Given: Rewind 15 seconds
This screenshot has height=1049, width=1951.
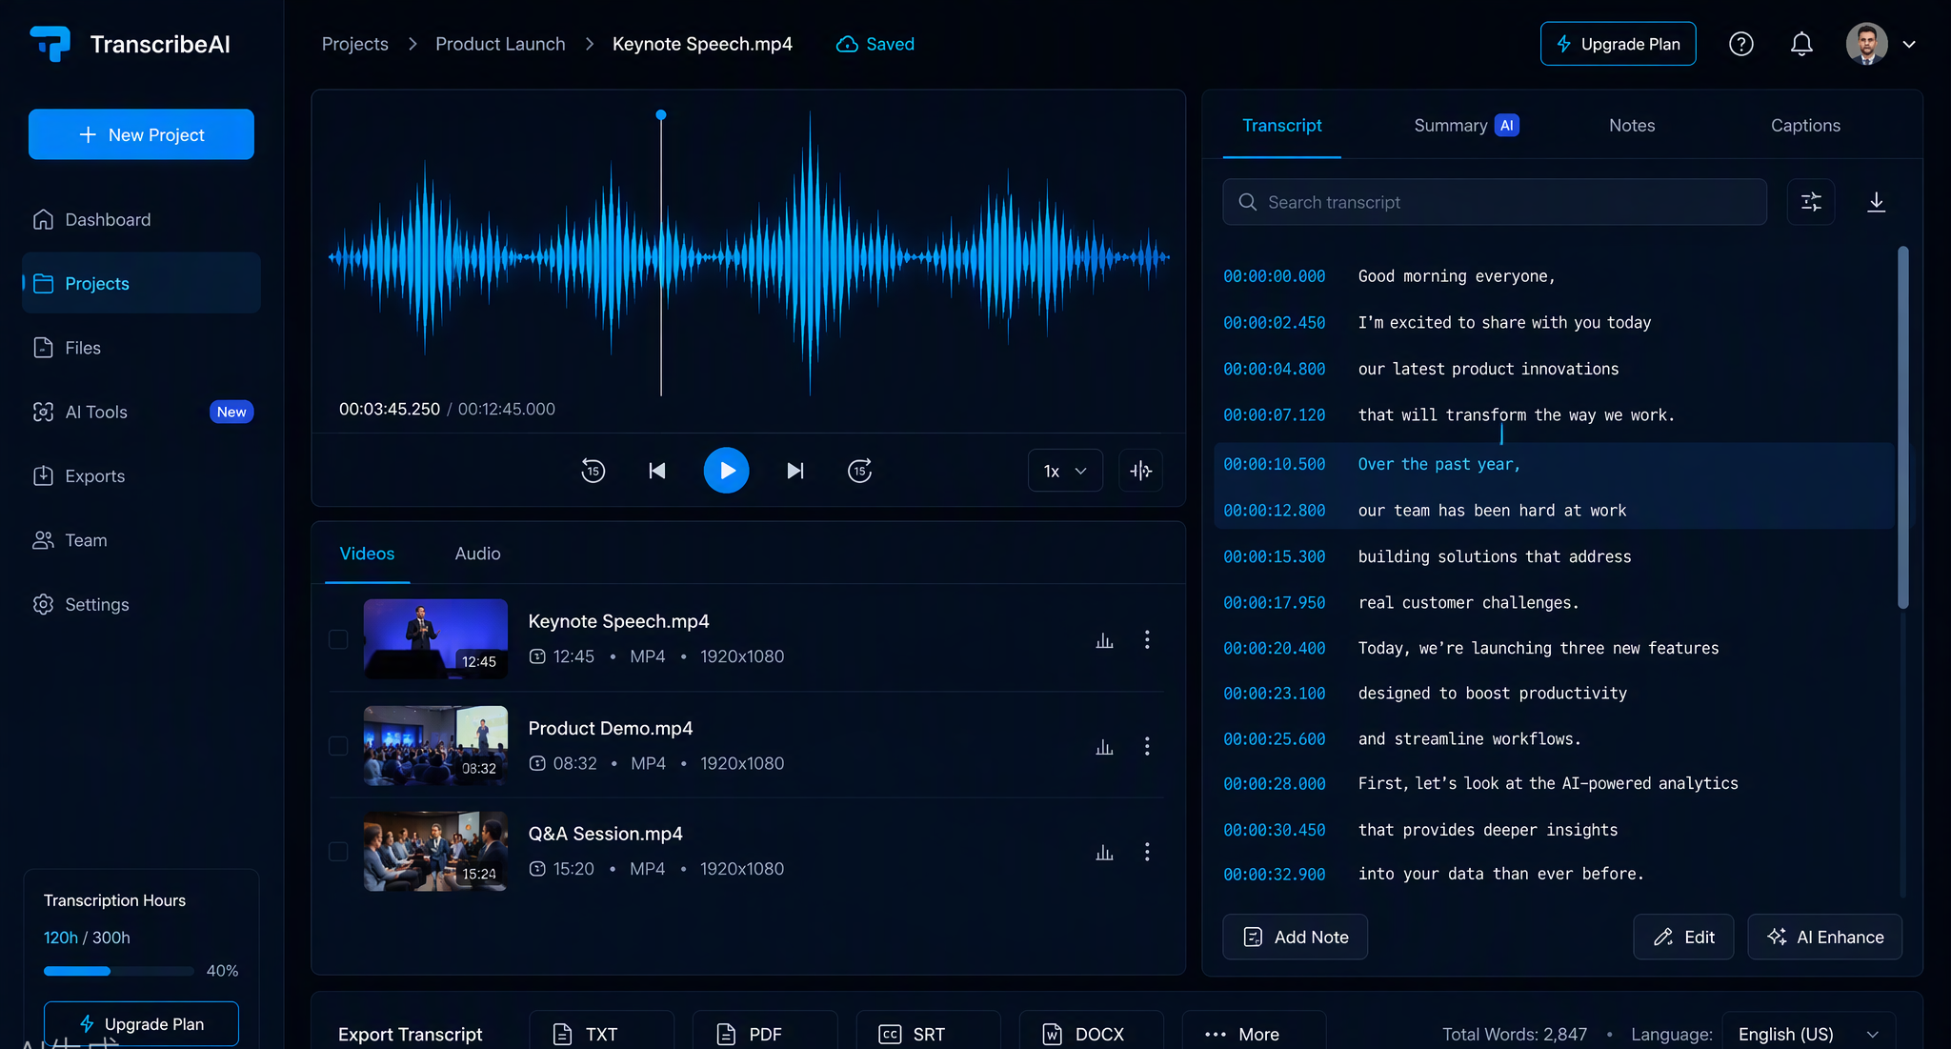Looking at the screenshot, I should coord(593,471).
